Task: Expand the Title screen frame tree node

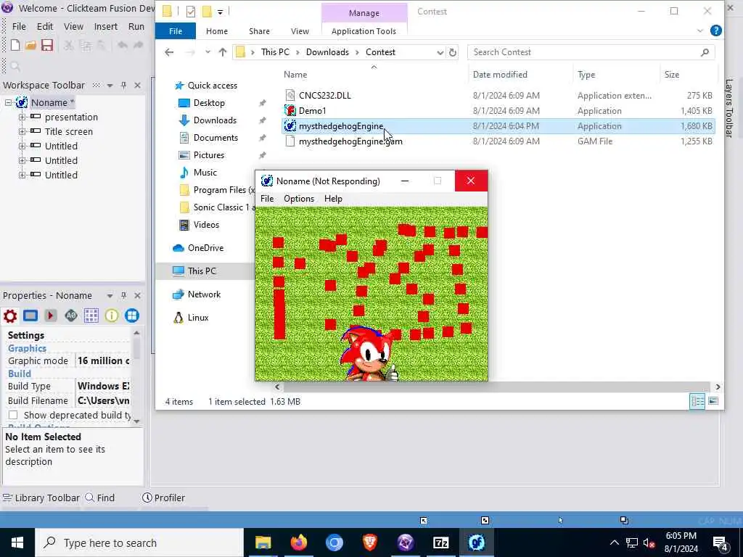Action: (x=22, y=132)
